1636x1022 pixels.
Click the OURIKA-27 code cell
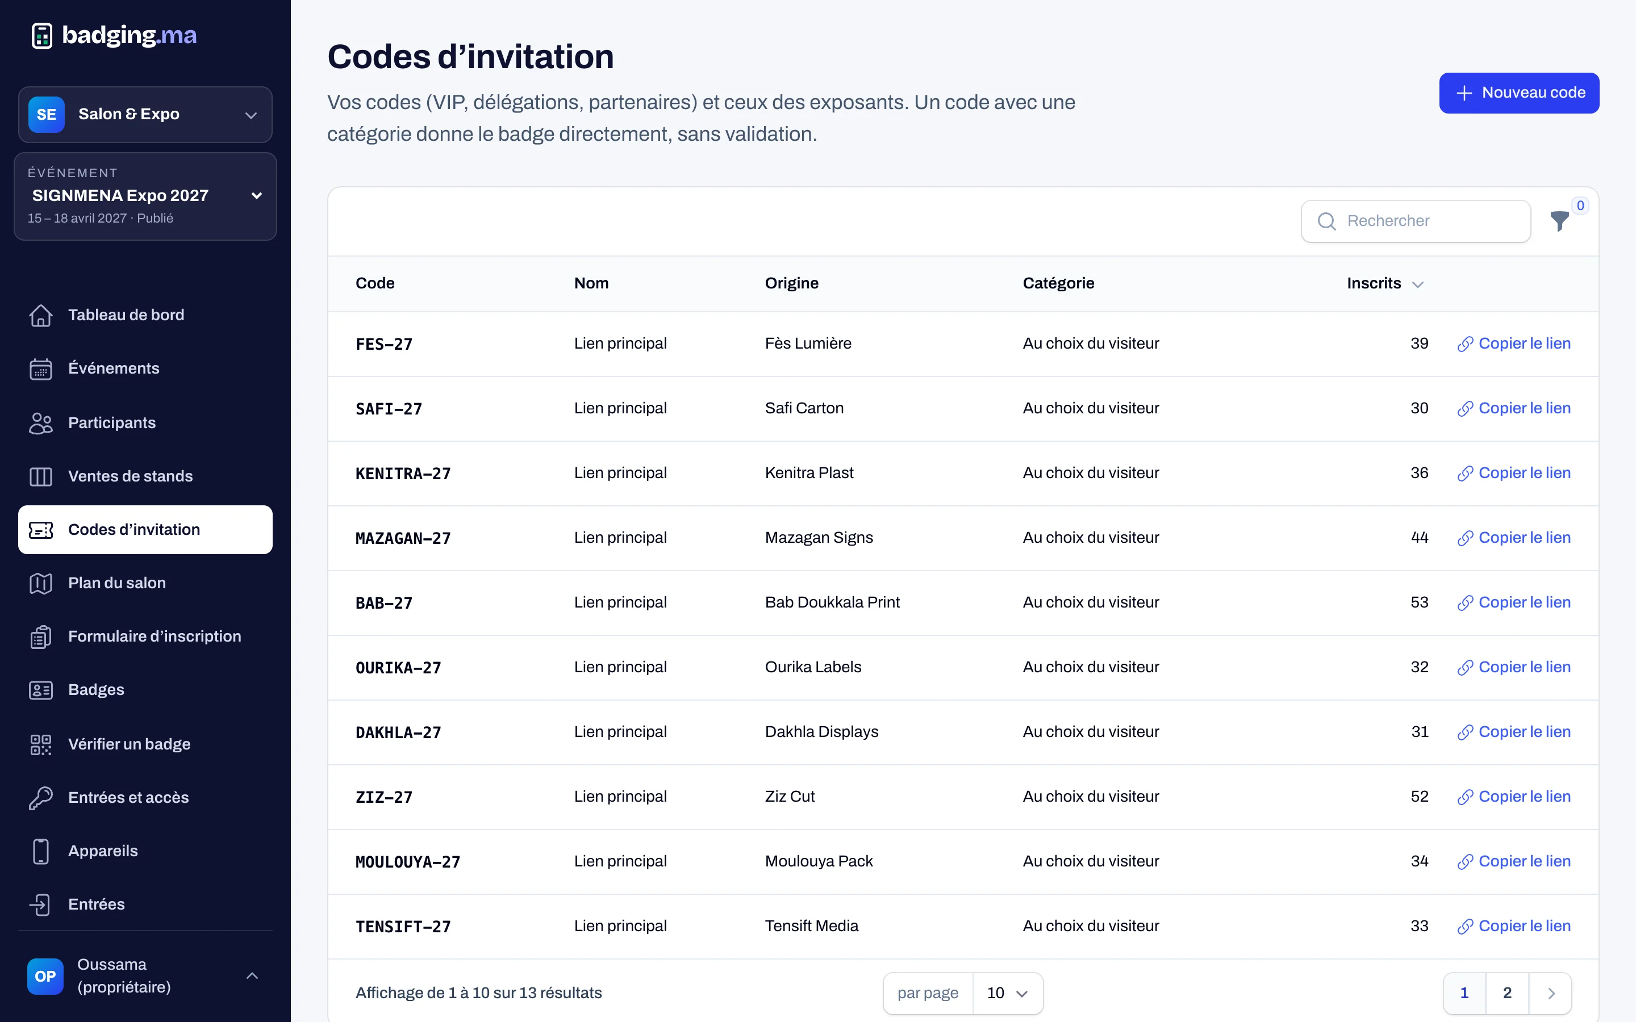398,668
